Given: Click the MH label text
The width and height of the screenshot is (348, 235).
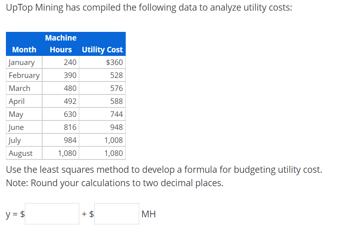Looking at the screenshot, I should [x=149, y=214].
